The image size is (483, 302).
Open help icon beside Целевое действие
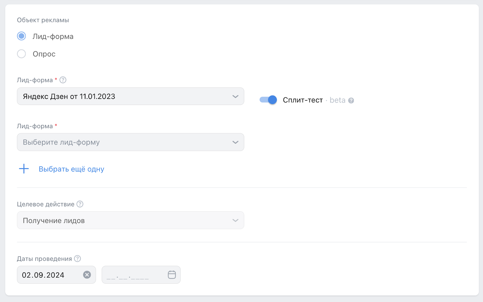(x=80, y=204)
